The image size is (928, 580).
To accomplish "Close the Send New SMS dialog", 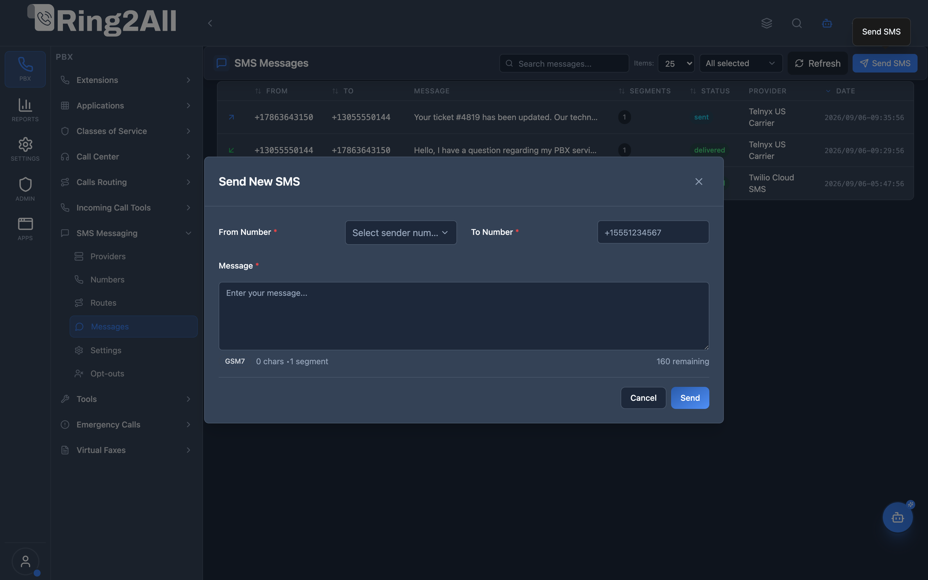I will pos(698,182).
